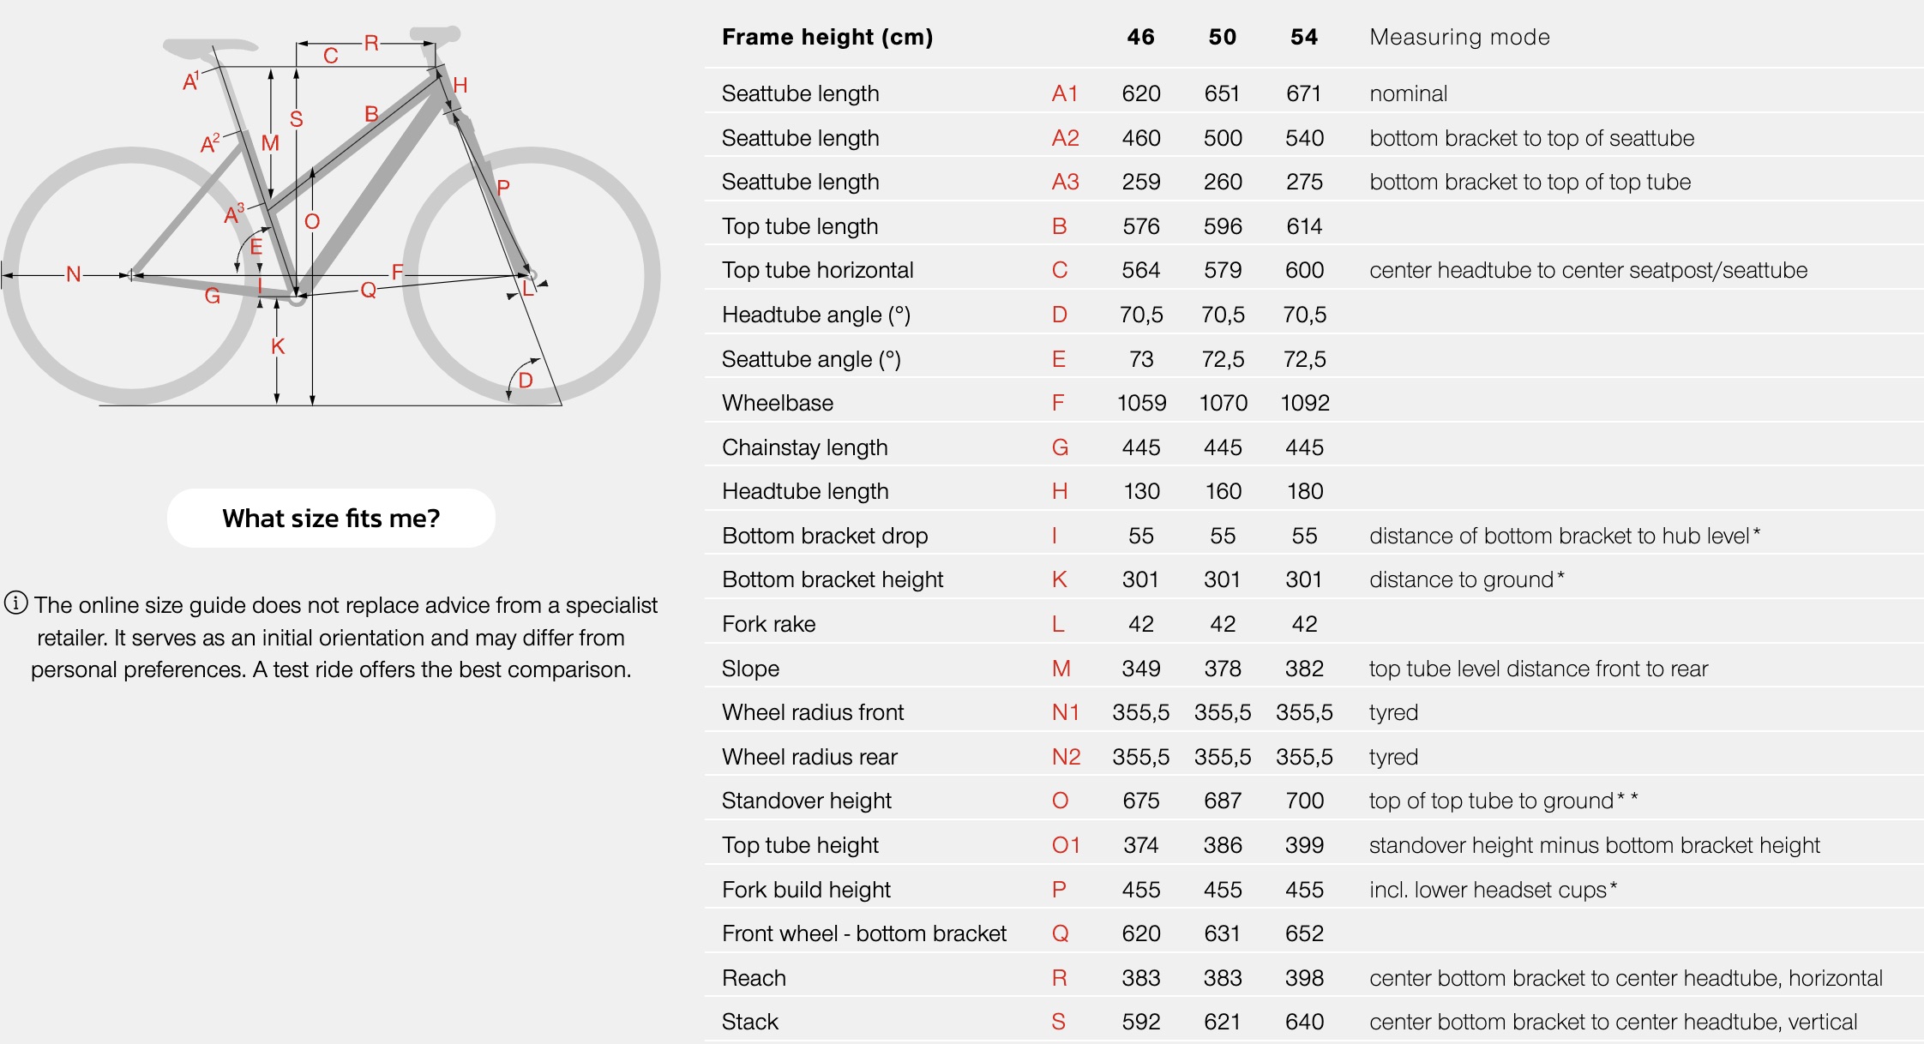
Task: Click the Standover height row label
Action: 807,801
